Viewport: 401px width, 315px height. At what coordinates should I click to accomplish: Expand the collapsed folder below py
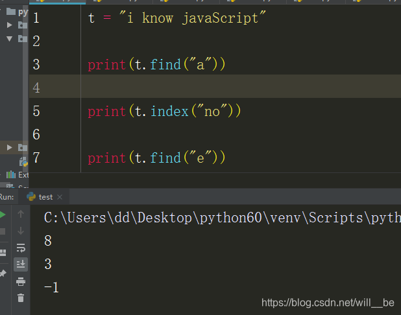point(10,25)
